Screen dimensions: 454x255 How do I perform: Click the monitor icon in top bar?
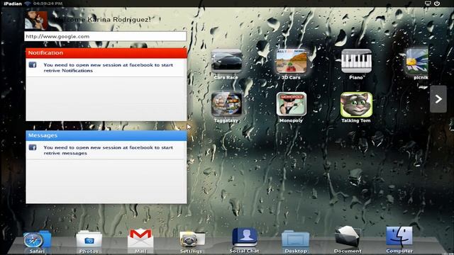[428, 4]
